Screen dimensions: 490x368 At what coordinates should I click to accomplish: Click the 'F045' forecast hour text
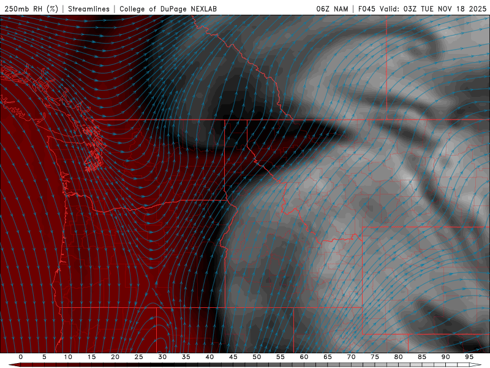coord(366,9)
